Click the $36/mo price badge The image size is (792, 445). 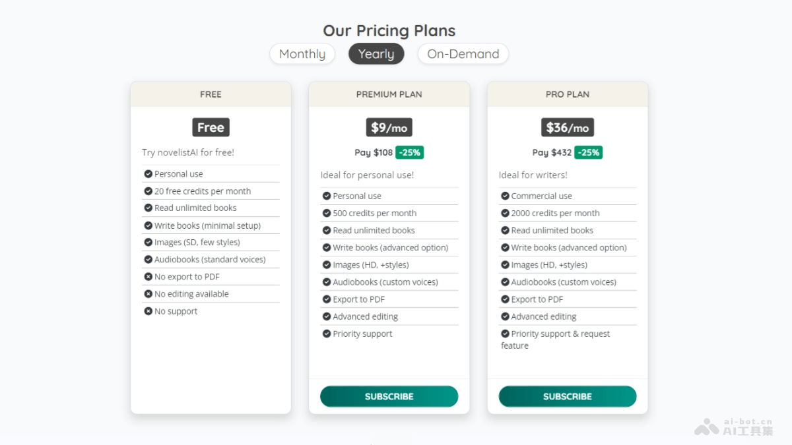pyautogui.click(x=567, y=127)
